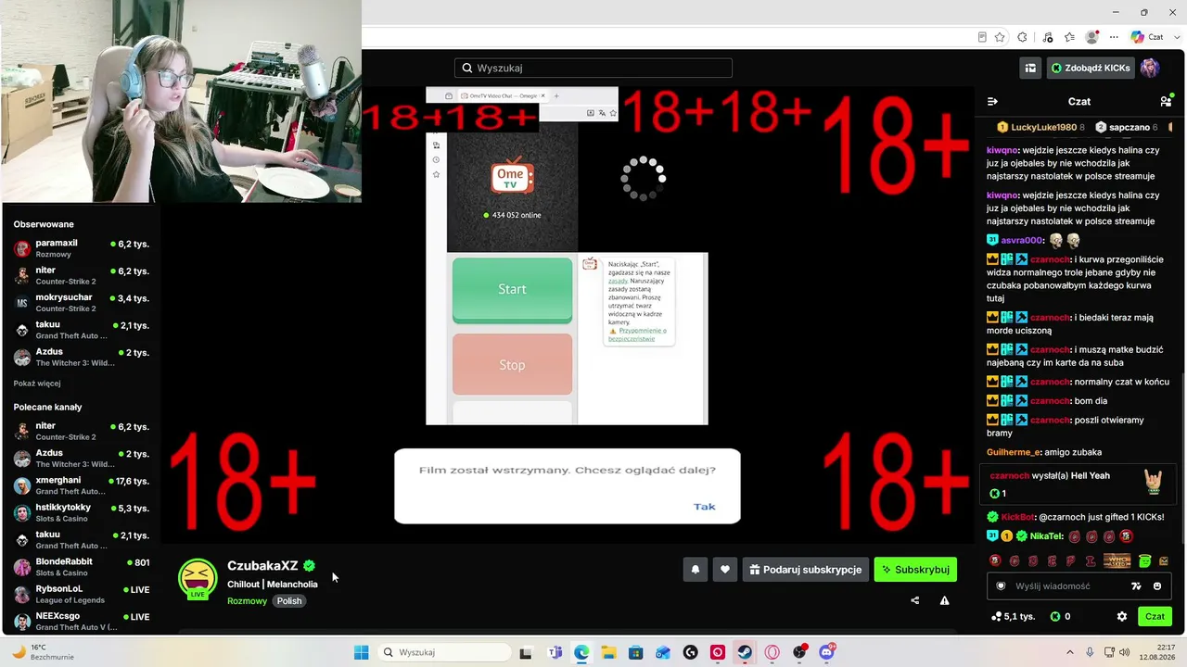Open Discord from the taskbar
The height and width of the screenshot is (667, 1187).
pos(826,652)
